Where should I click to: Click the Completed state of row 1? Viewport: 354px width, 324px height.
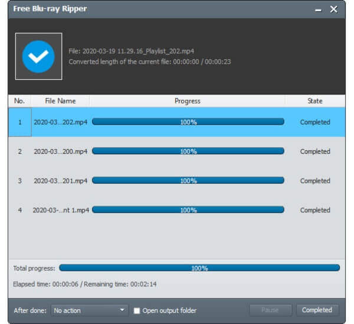pyautogui.click(x=315, y=122)
